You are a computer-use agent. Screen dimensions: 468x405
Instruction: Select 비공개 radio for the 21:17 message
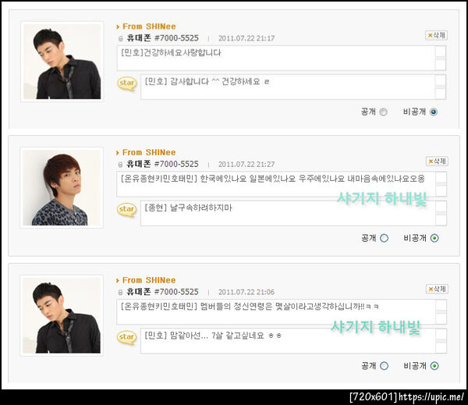(434, 112)
